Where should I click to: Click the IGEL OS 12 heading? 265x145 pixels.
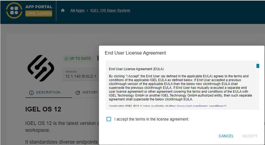point(43,109)
